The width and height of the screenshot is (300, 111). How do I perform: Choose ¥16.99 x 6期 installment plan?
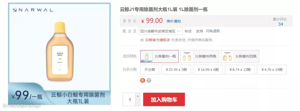(x=208, y=69)
